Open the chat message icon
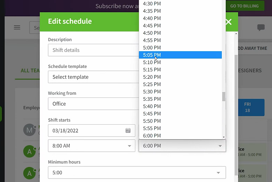 pos(261,28)
